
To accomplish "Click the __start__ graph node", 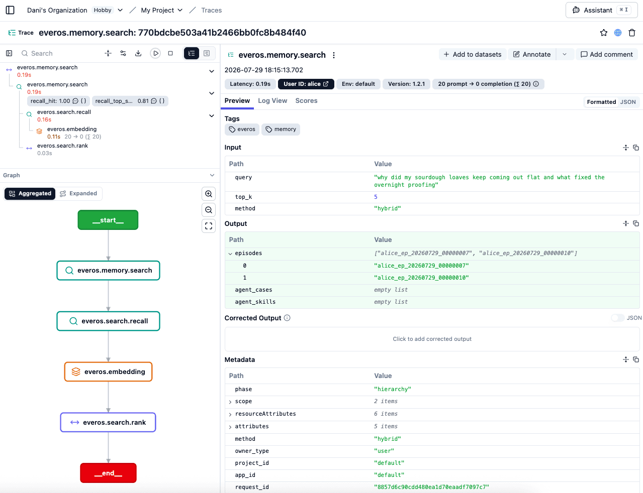I will [108, 220].
